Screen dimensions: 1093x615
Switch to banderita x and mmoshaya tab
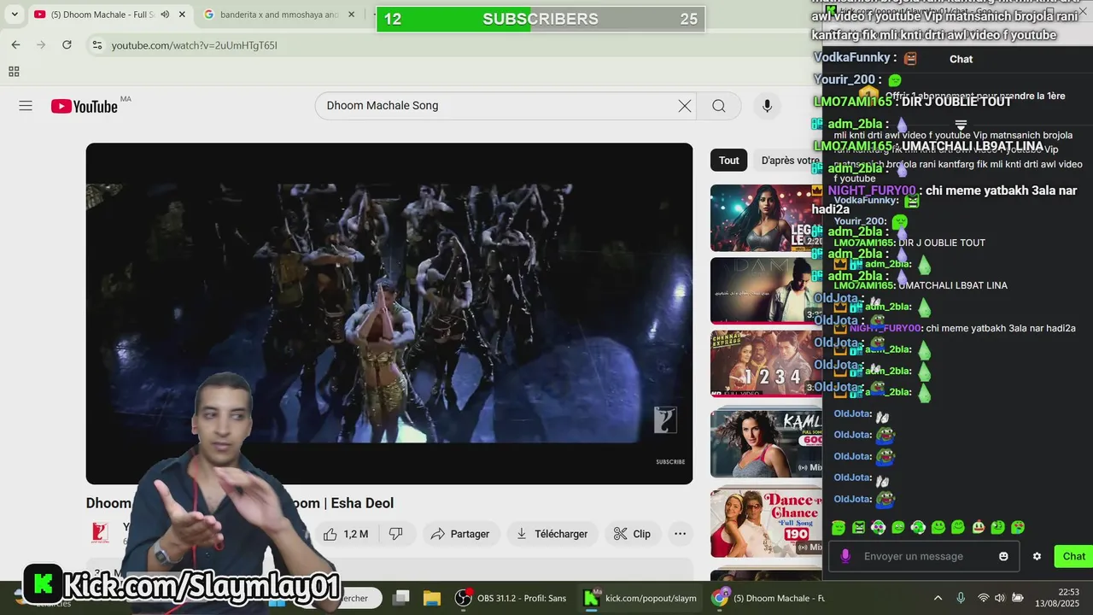point(279,15)
